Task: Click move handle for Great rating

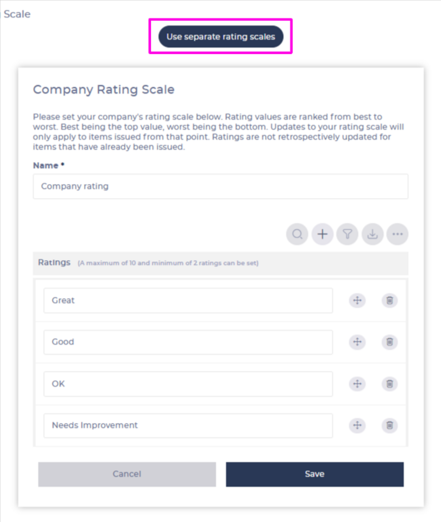Action: pyautogui.click(x=357, y=301)
